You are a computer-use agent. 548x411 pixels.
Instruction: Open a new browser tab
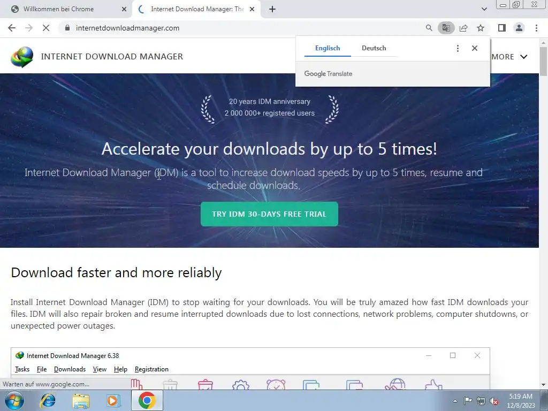[272, 10]
